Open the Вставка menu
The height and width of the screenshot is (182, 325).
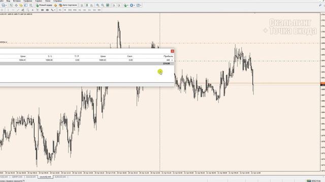(17, 1)
